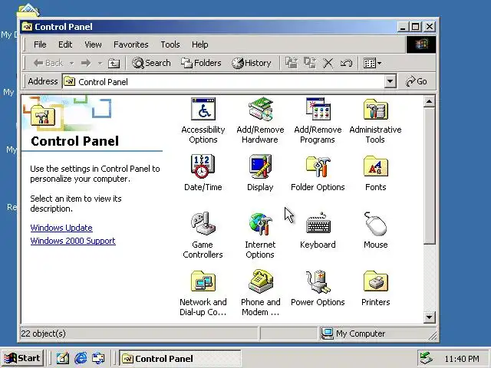Screen dimensions: 491x368
Task: Launch Internet Explorer from quick launch
Action: pos(81,358)
